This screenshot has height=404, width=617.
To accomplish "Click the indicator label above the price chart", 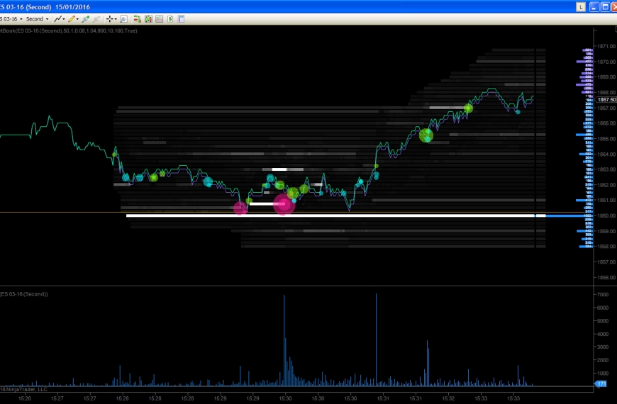I will [69, 30].
